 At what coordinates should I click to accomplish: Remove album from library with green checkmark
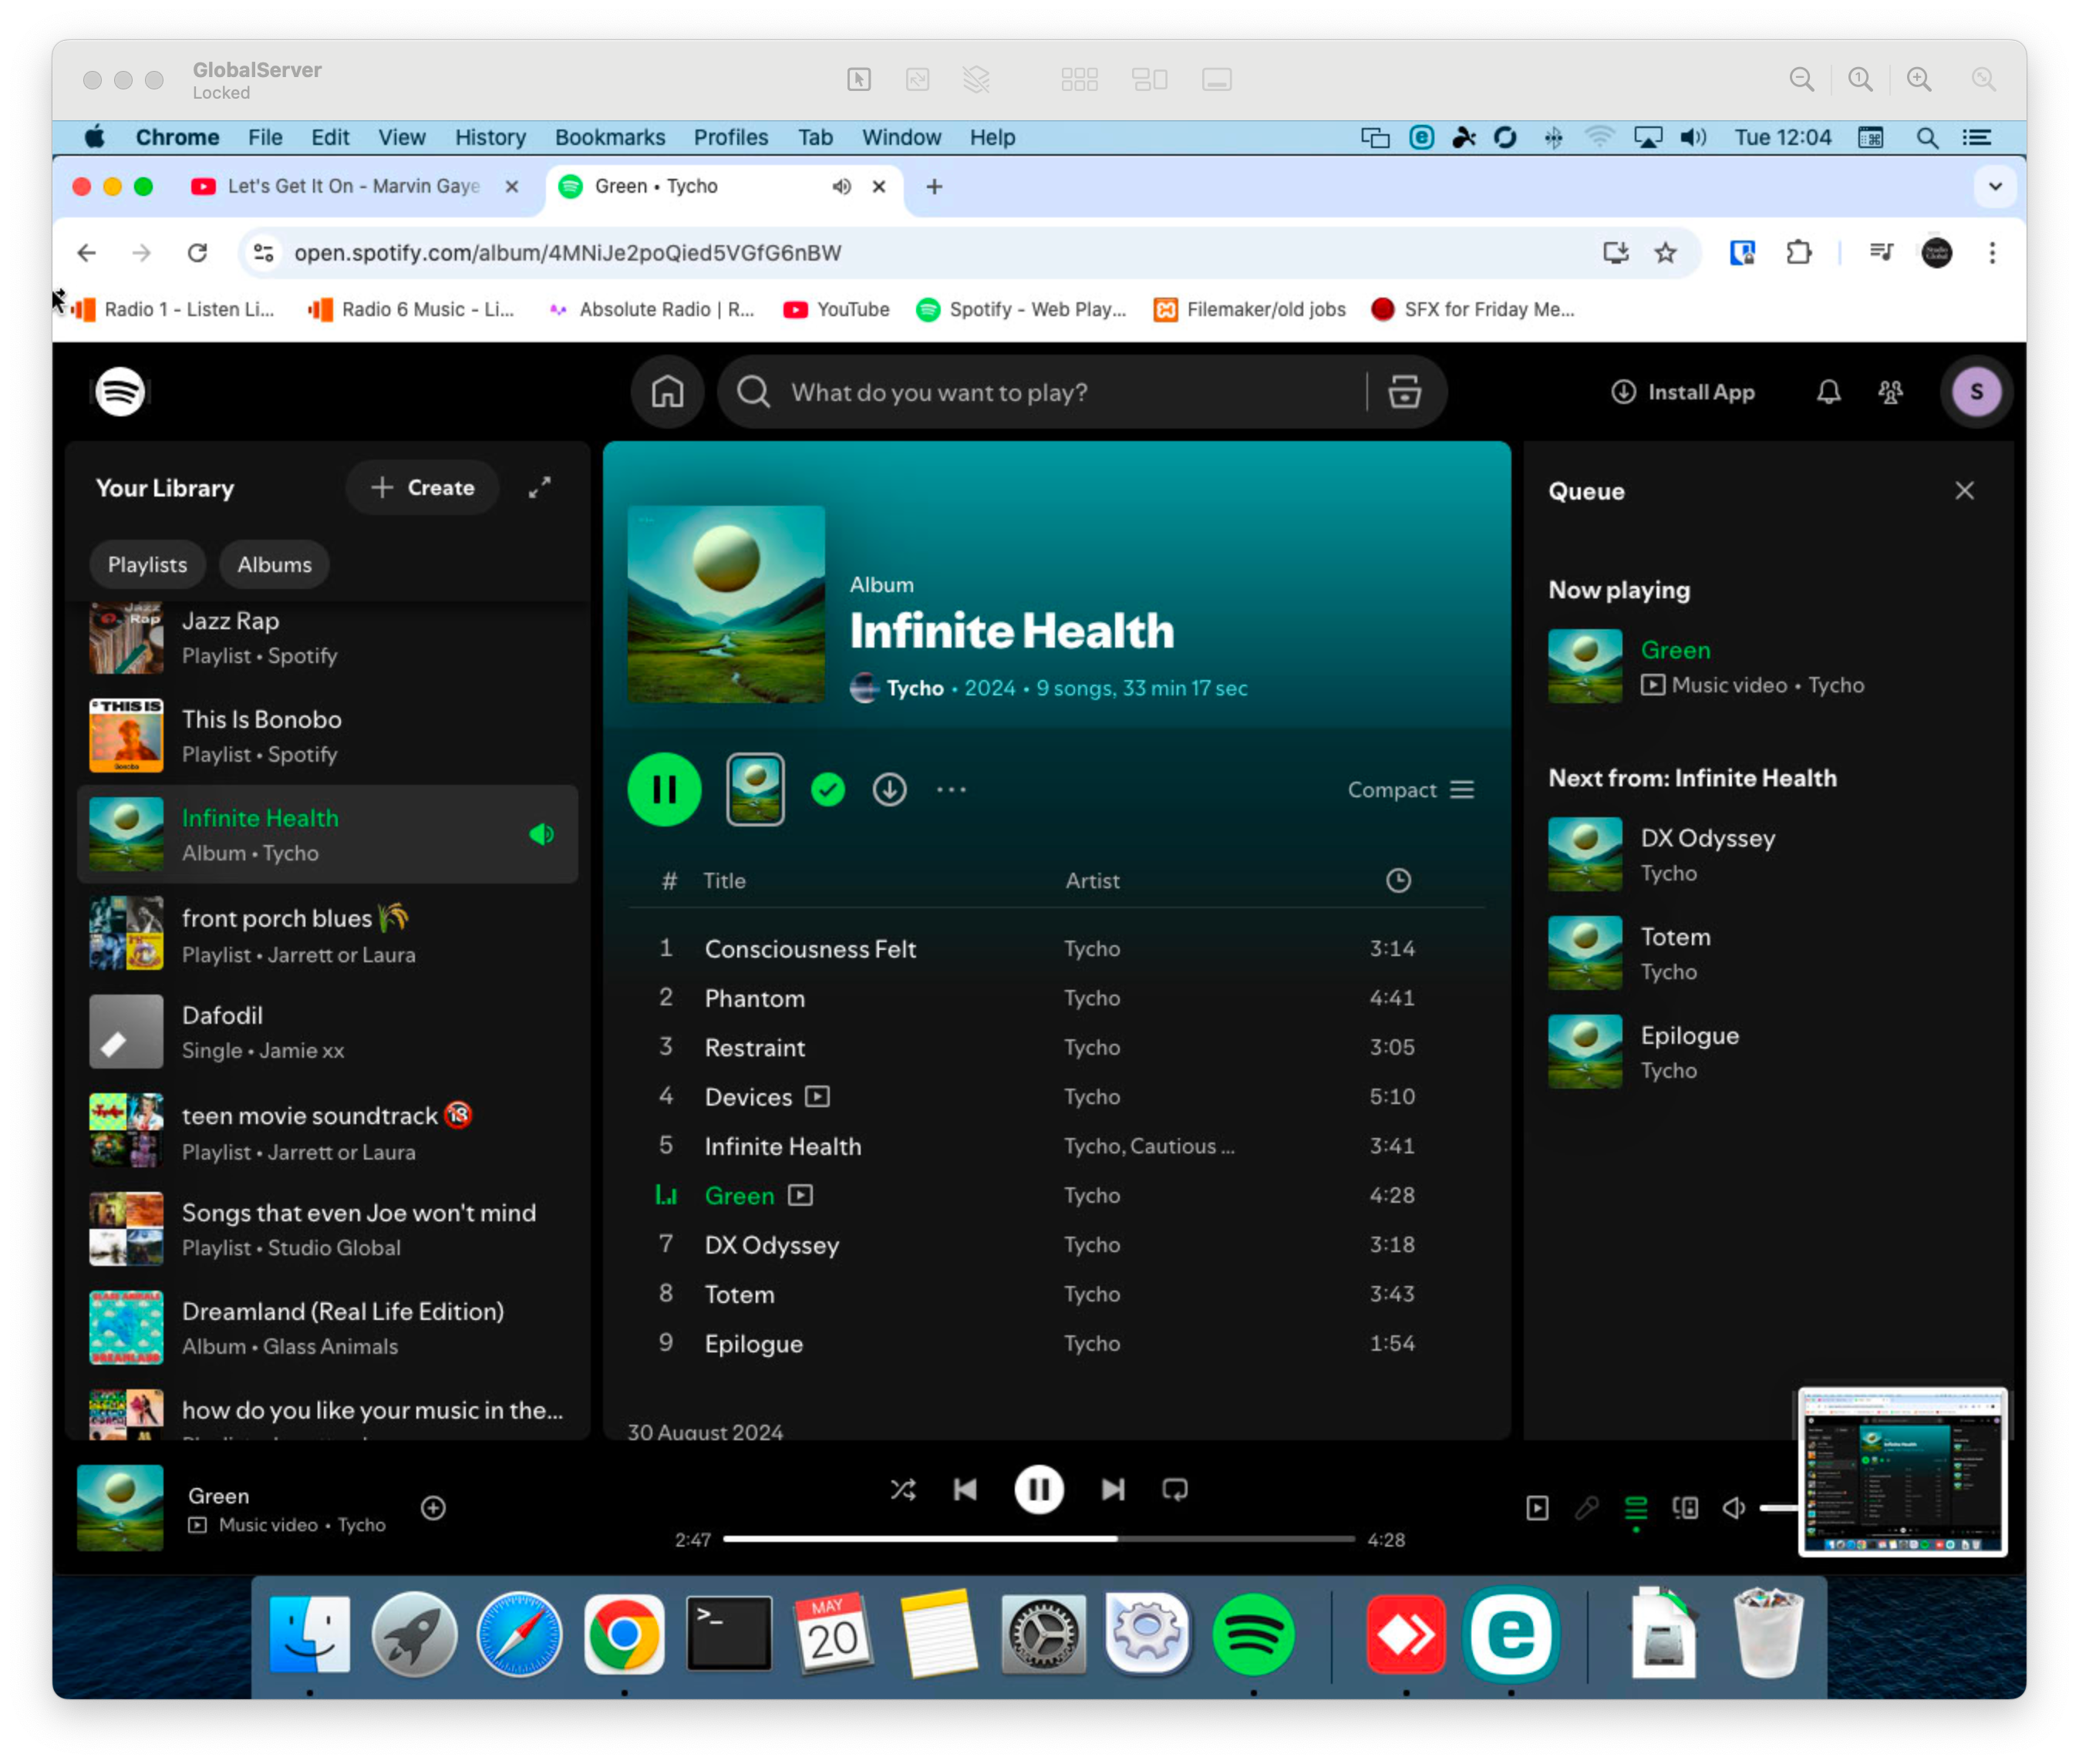(827, 790)
